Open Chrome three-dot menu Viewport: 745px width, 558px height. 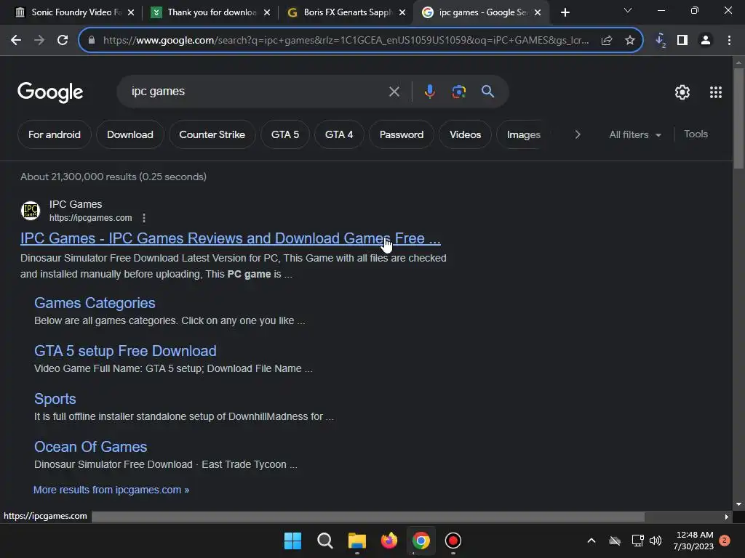729,41
